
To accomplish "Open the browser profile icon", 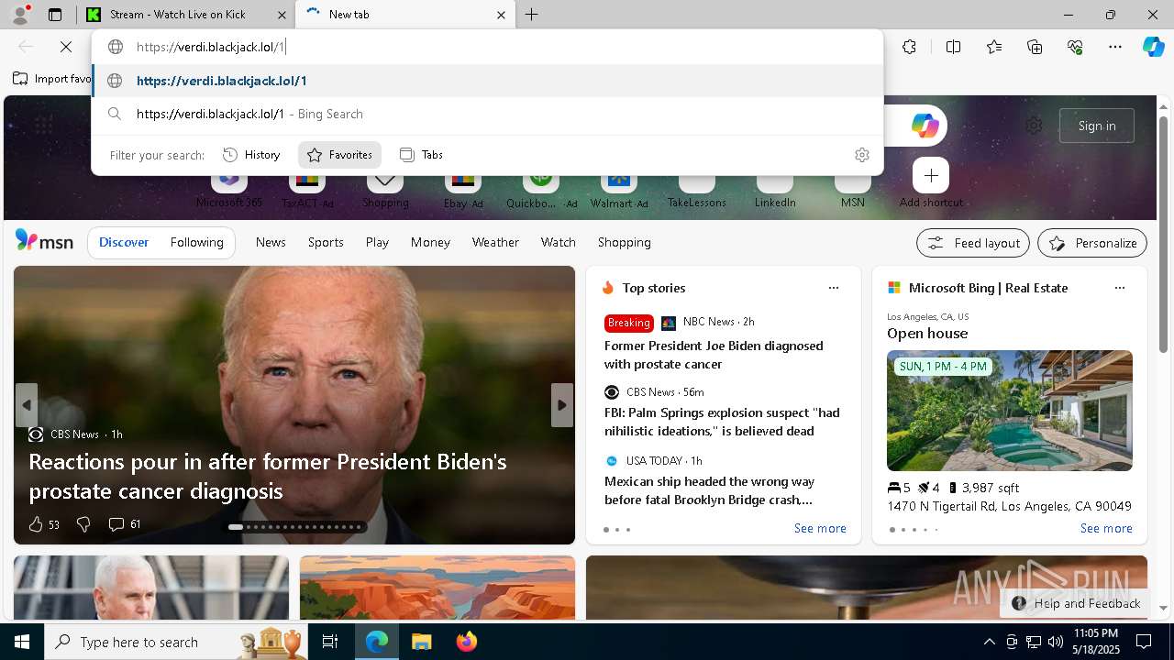I will point(19,15).
